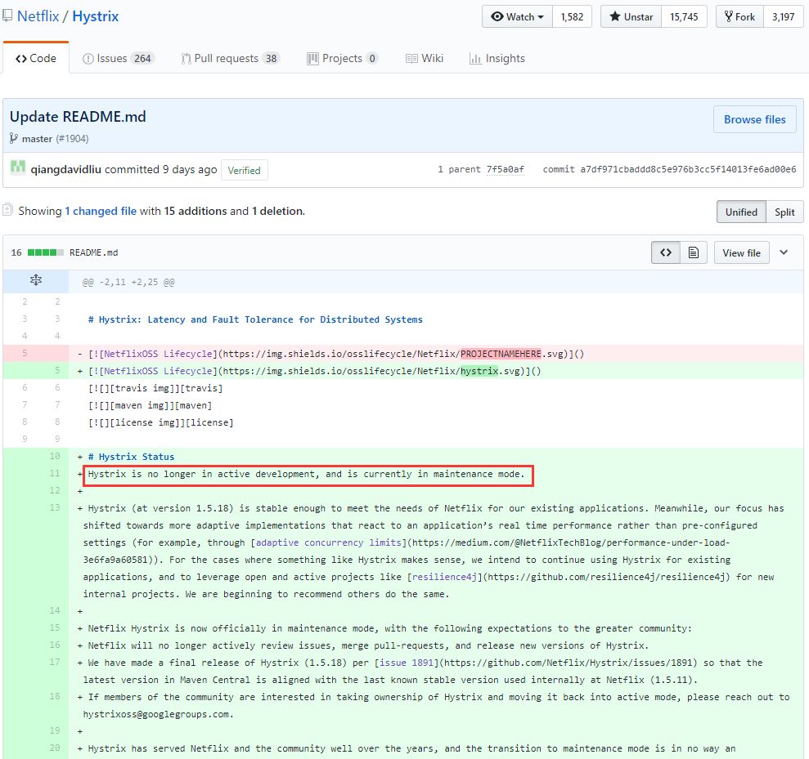Click the 'issue 1891' link text
The height and width of the screenshot is (759, 809).
click(406, 663)
